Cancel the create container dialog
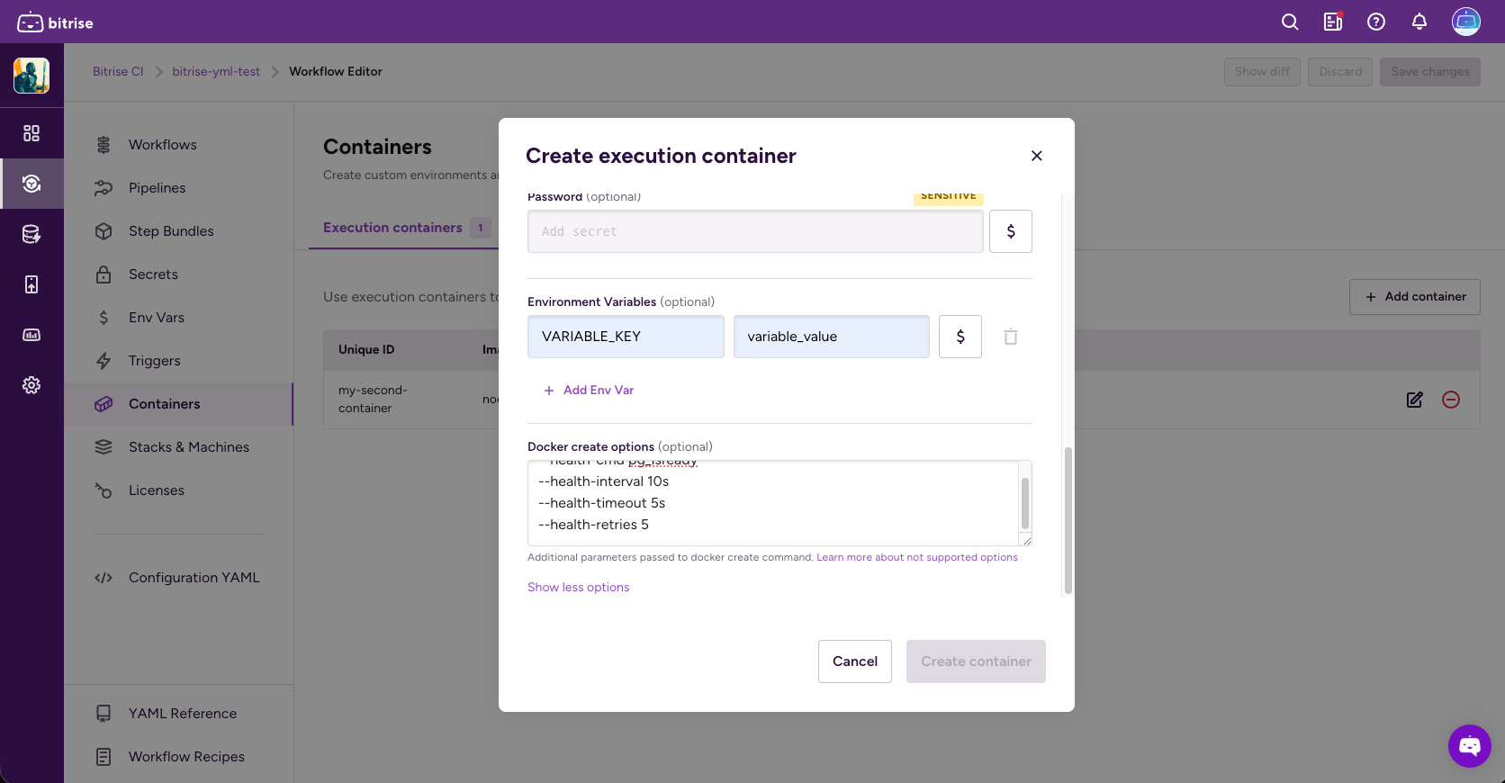The width and height of the screenshot is (1505, 783). [x=855, y=661]
